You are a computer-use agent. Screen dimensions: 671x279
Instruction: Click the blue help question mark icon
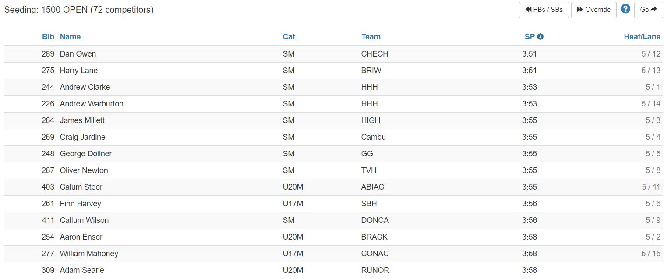click(625, 9)
